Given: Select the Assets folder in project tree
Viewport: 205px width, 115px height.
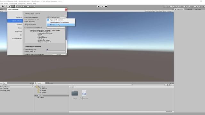Looking at the screenshot, I should [52, 96].
